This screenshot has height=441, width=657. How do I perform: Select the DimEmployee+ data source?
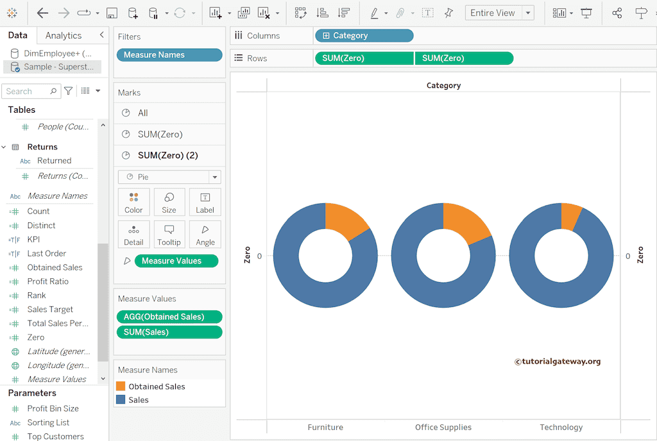pyautogui.click(x=52, y=53)
